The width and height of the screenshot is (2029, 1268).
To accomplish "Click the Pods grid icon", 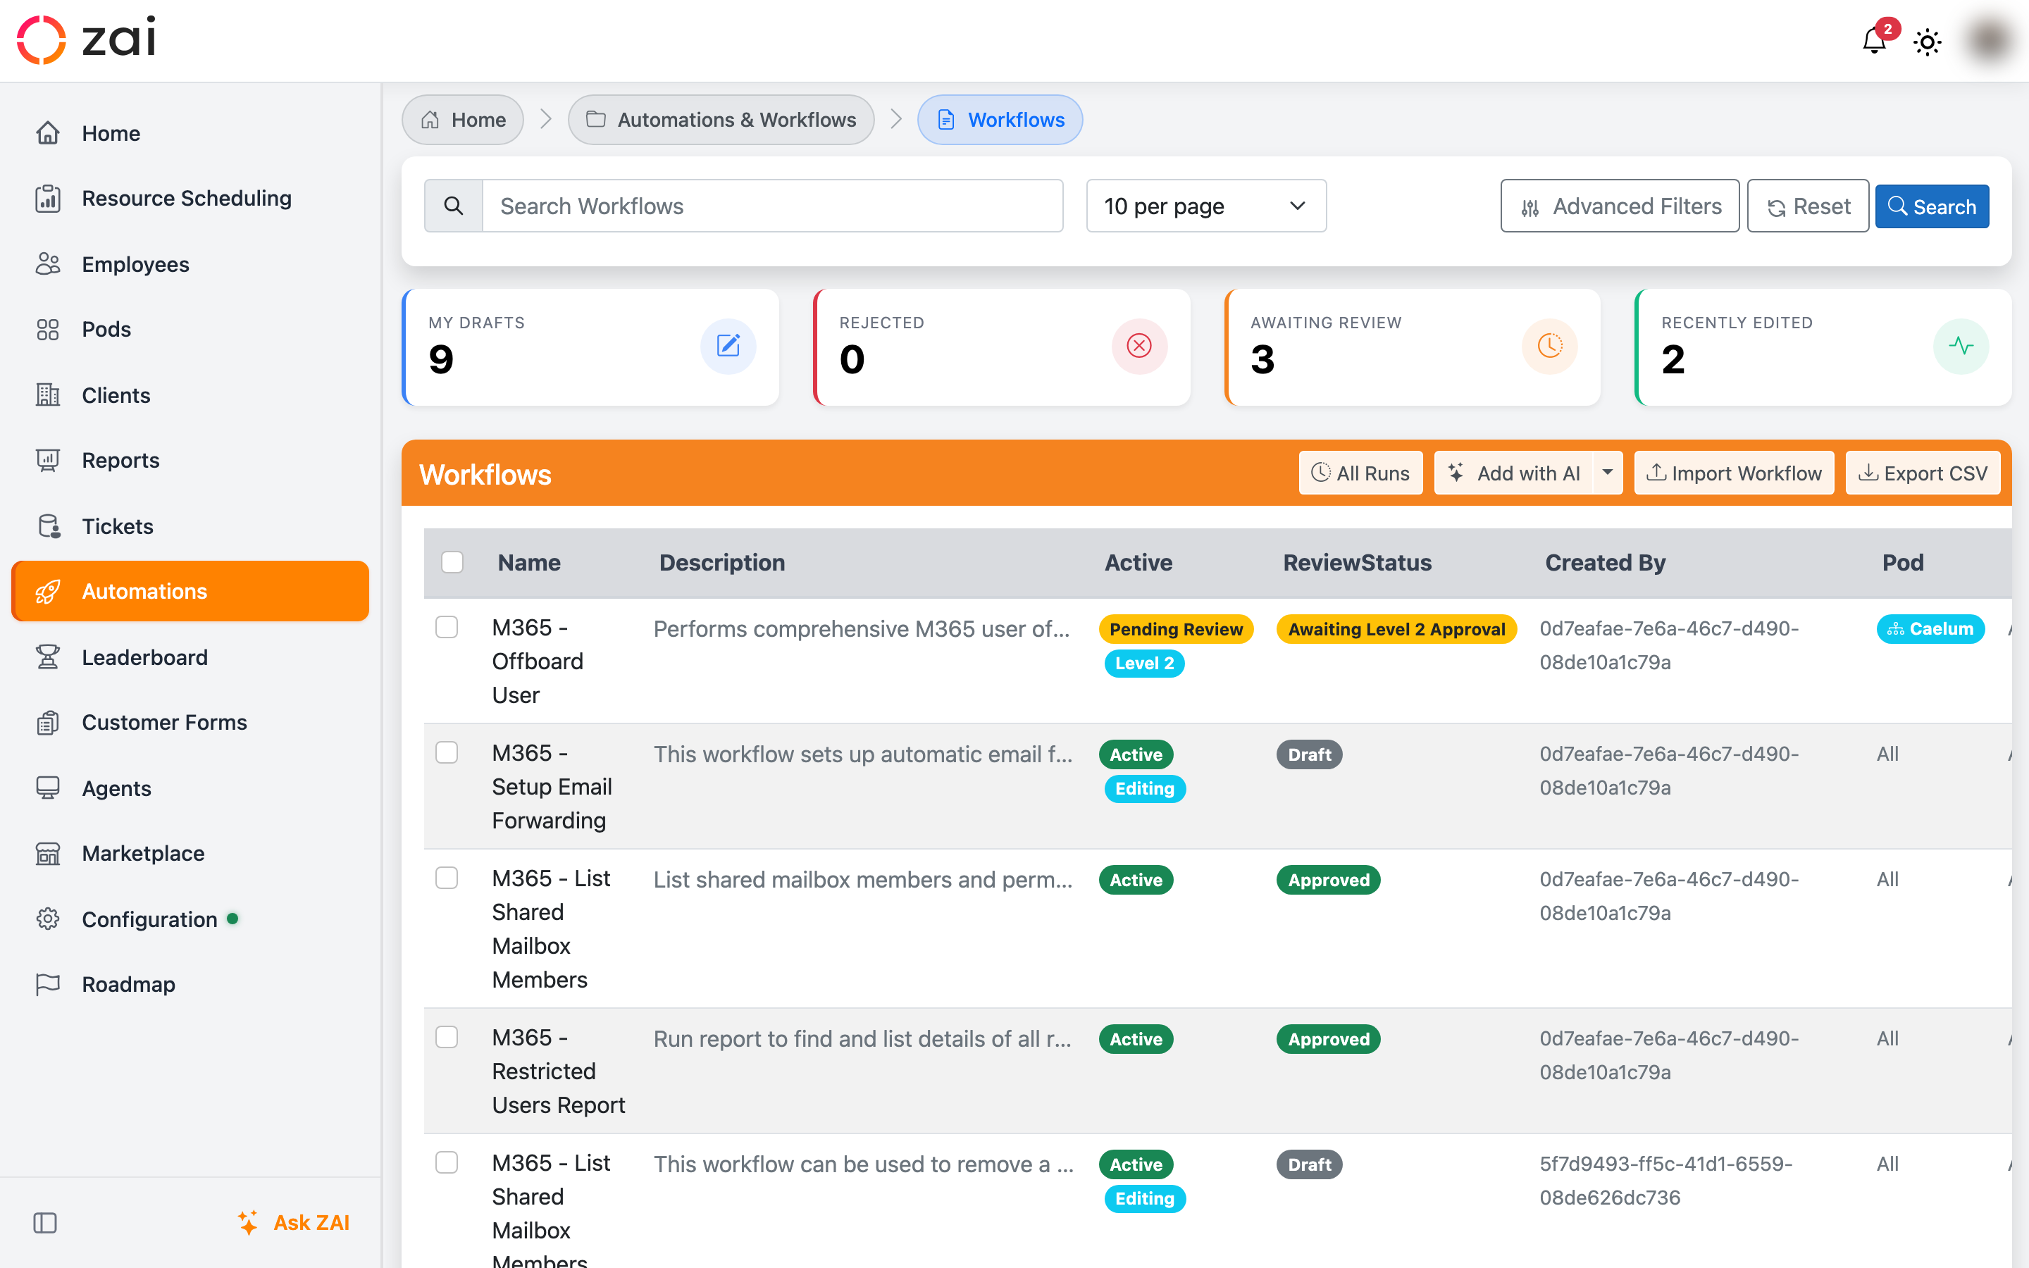I will click(48, 330).
